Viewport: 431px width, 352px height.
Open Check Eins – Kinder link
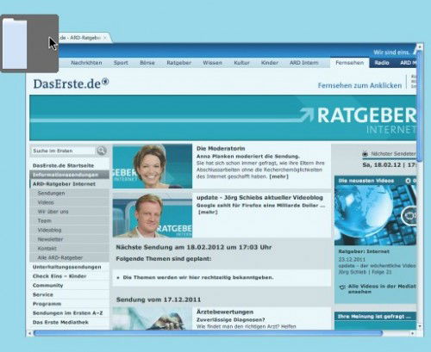click(x=59, y=276)
